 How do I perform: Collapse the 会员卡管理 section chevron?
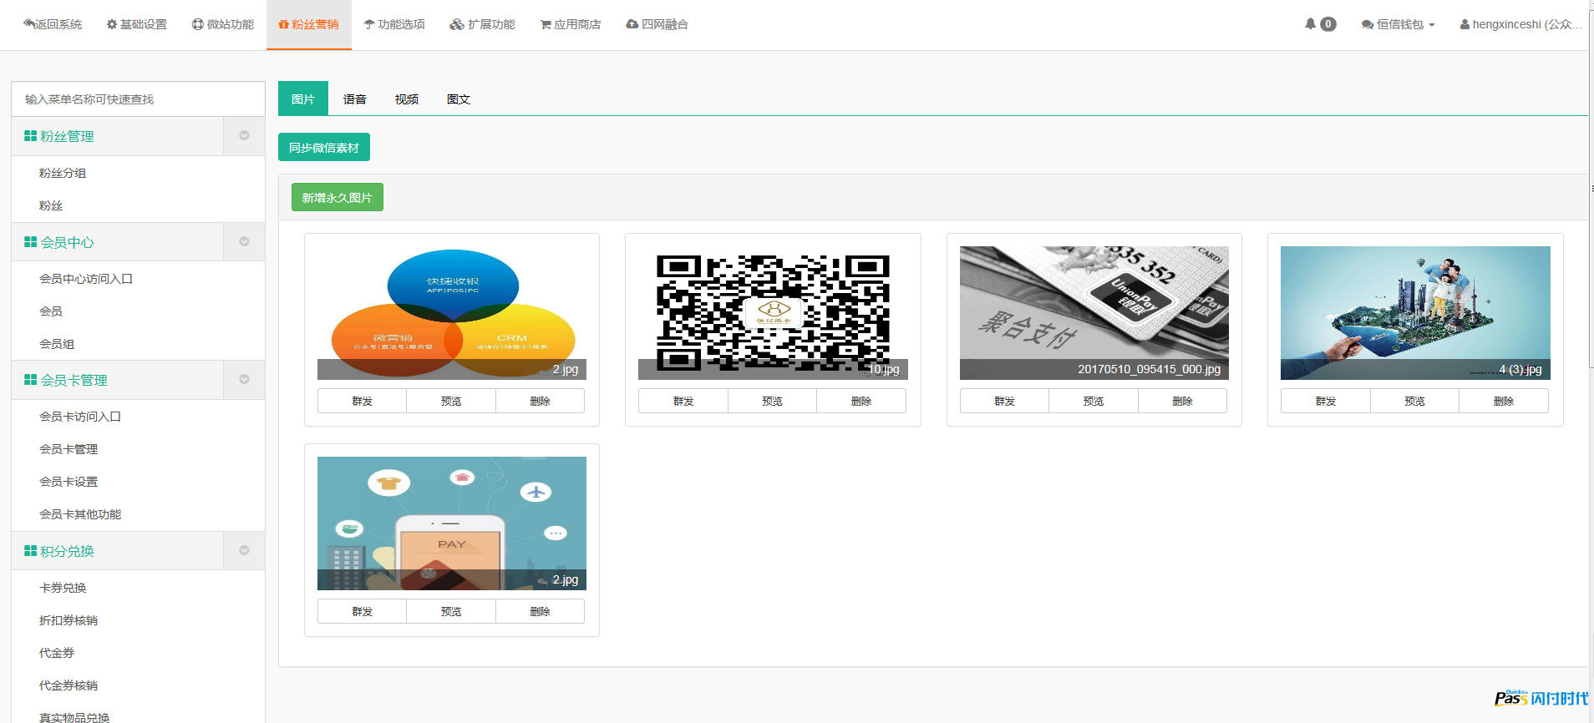pyautogui.click(x=244, y=379)
